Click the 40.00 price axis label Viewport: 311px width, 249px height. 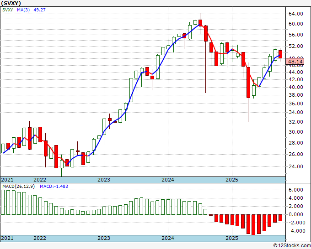[x=296, y=87]
